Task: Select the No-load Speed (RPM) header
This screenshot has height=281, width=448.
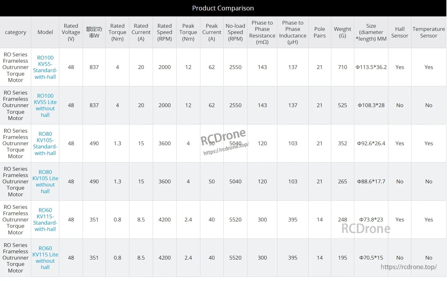Action: [235, 32]
